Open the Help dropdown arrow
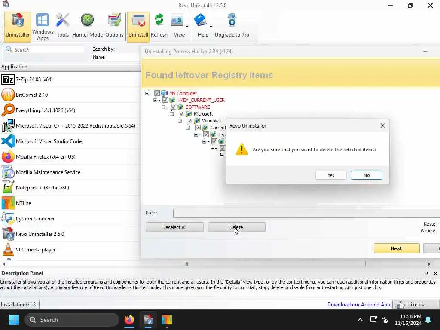The image size is (440, 330). tap(211, 27)
